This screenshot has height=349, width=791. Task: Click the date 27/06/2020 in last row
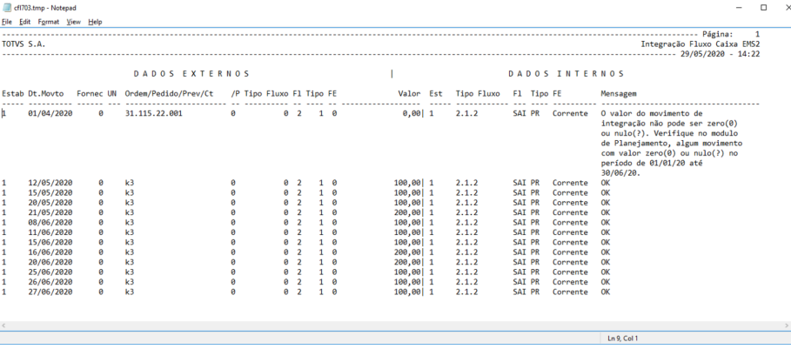[49, 292]
